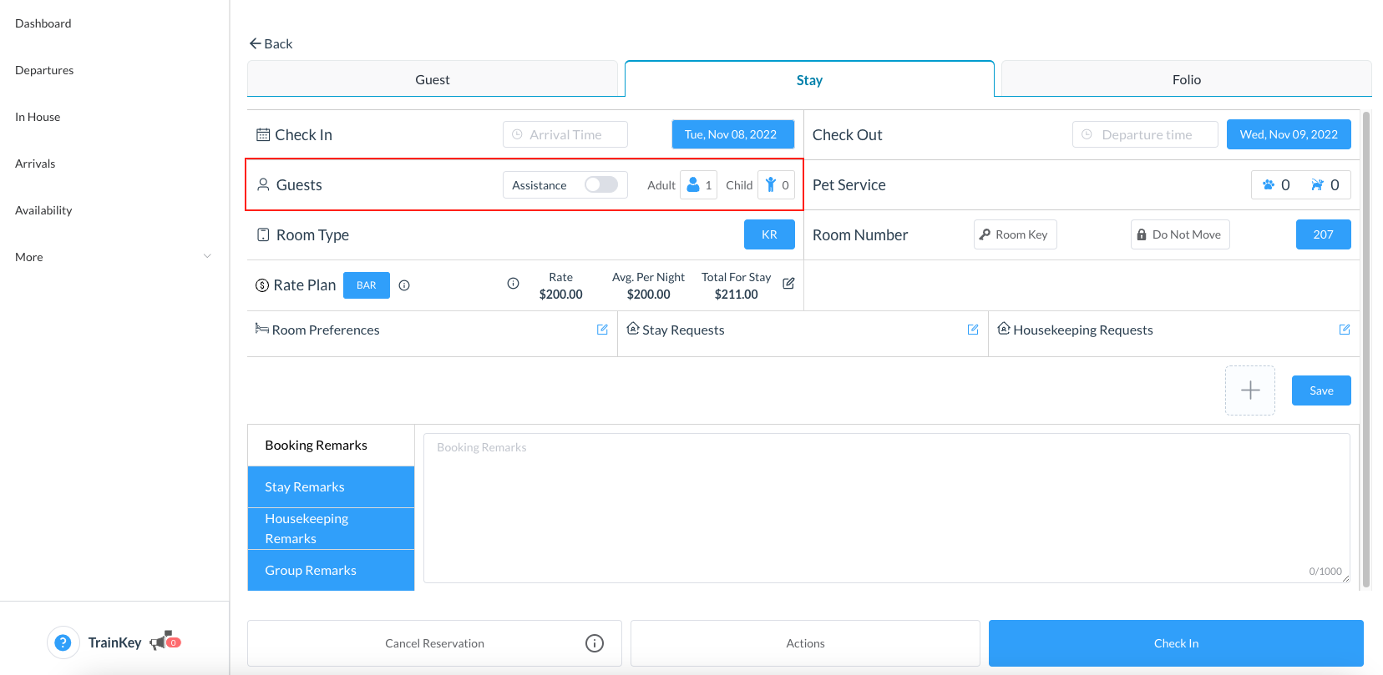The width and height of the screenshot is (1383, 675).
Task: Click the Adult guest count stepper
Action: pos(698,185)
